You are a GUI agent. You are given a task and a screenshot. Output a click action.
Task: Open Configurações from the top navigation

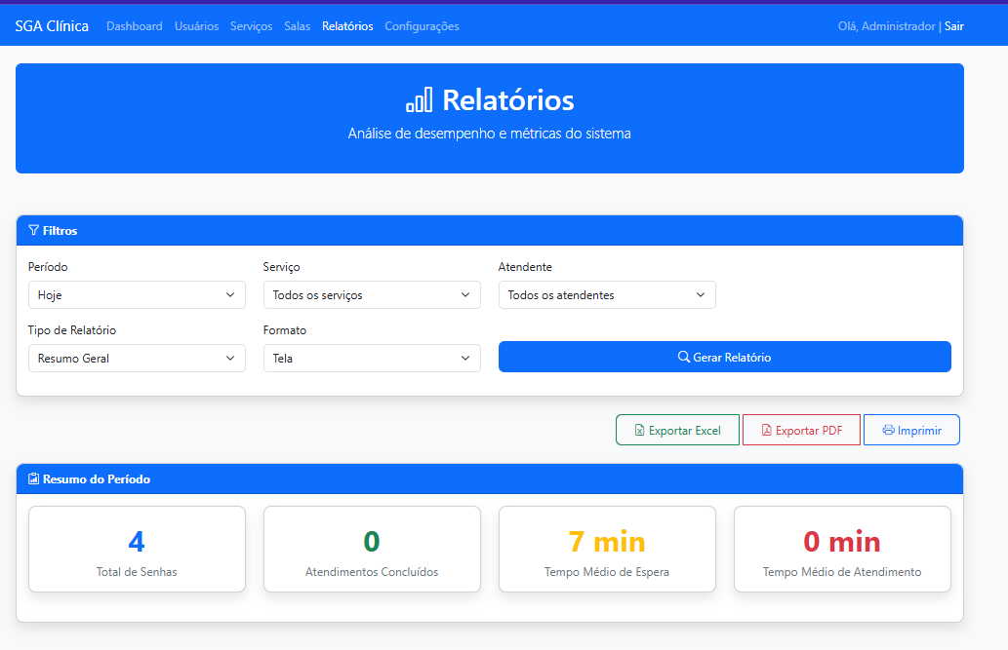coord(422,26)
